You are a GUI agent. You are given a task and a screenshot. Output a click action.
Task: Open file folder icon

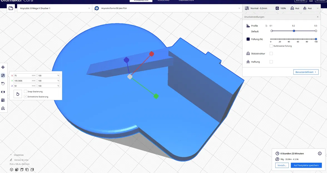pos(11,8)
